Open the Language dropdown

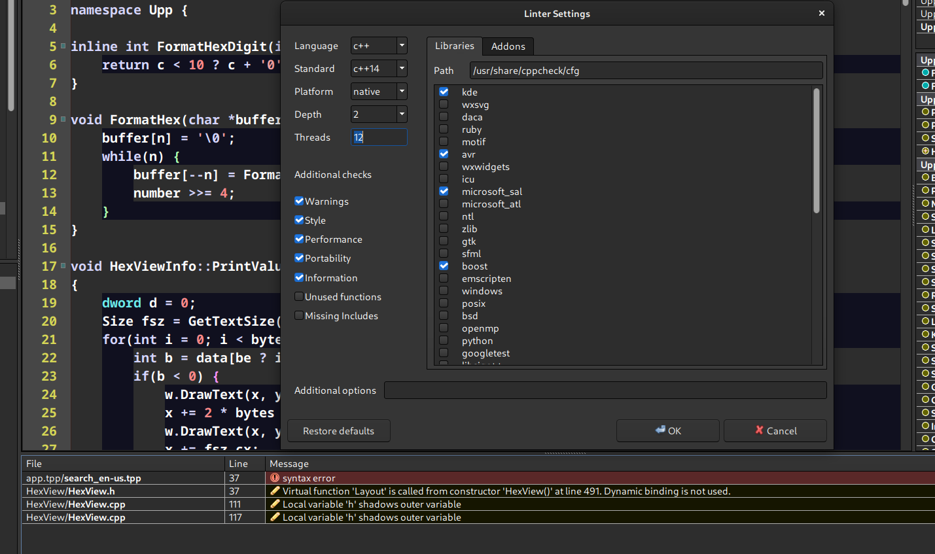pos(402,46)
